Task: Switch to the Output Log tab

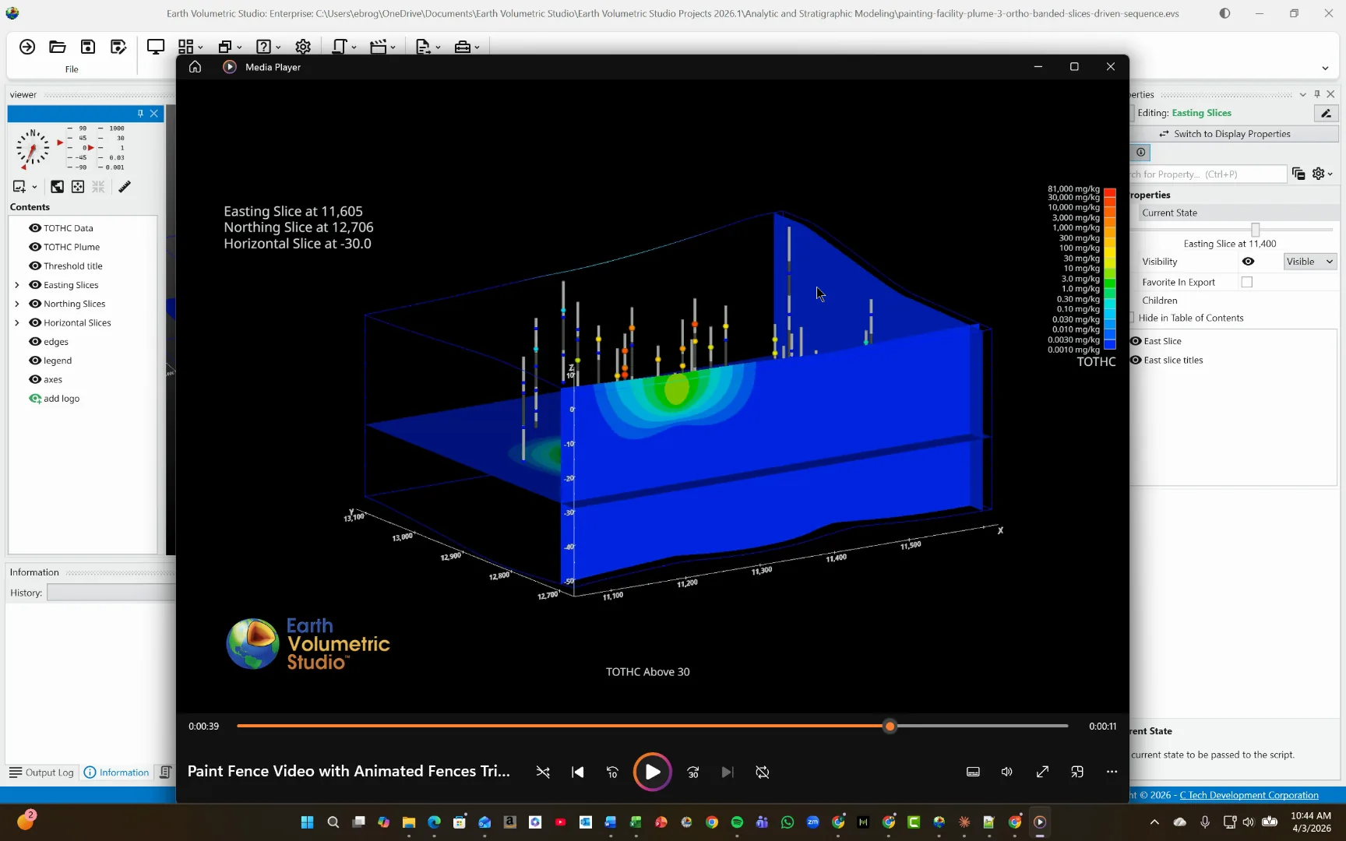Action: click(41, 772)
